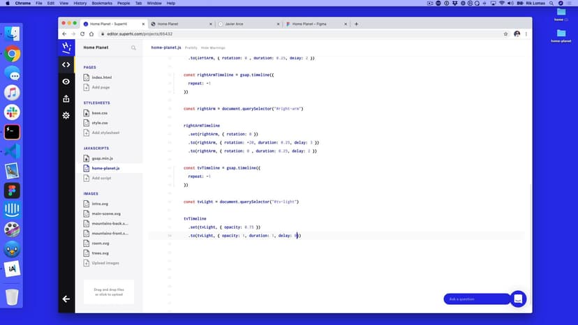Open index.html in the Pages list
578x325 pixels.
point(102,77)
